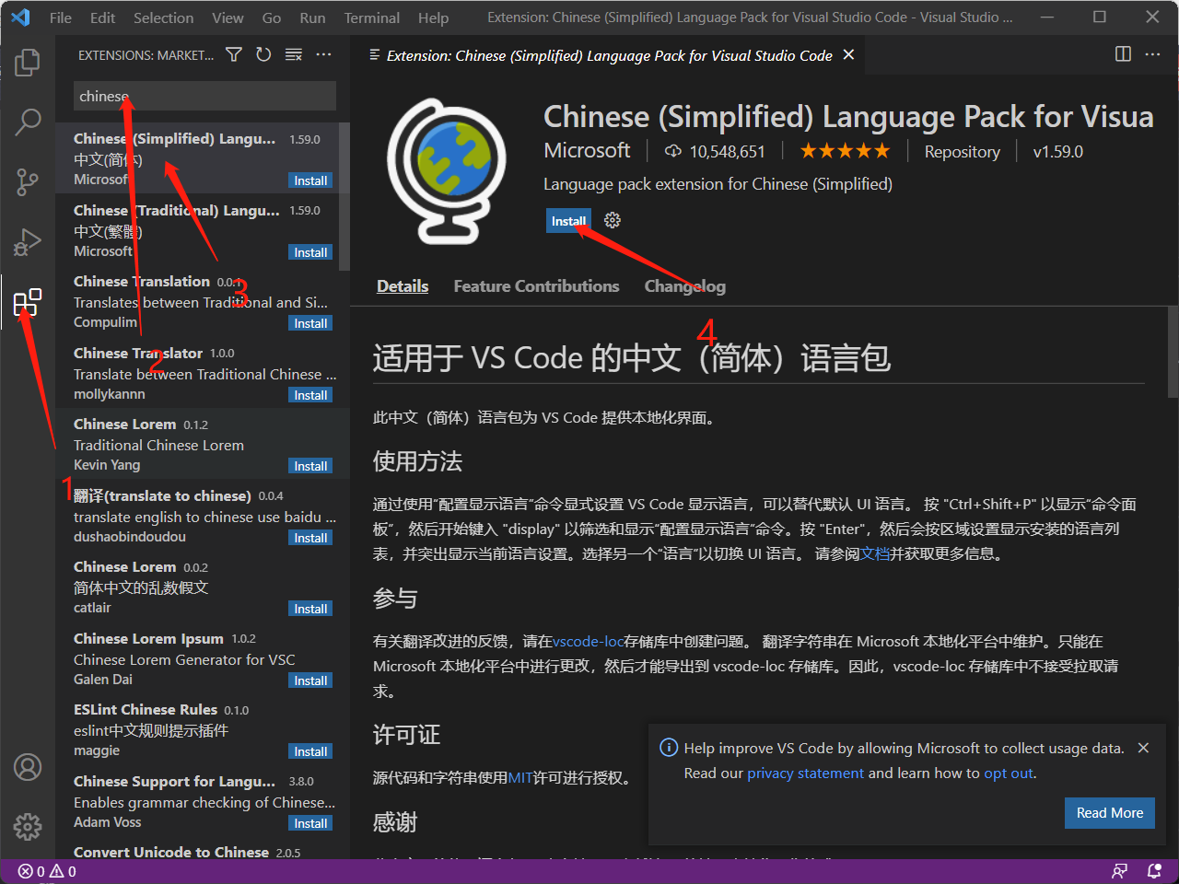Install Chinese Support for LanguageTool

[310, 823]
